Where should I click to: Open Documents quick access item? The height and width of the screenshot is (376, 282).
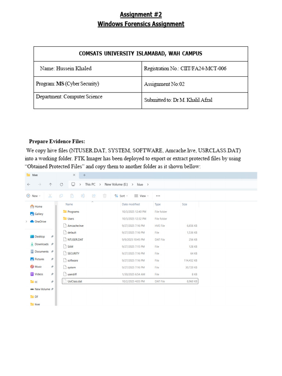(39, 252)
